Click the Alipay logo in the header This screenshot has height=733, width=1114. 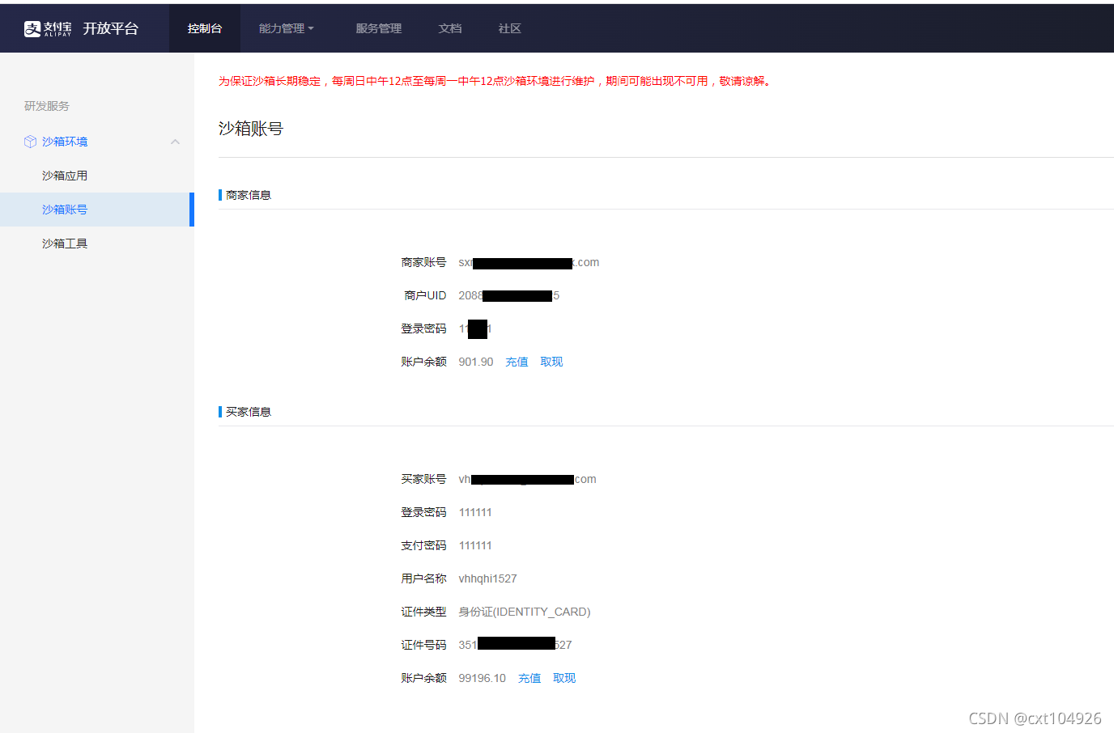(48, 29)
